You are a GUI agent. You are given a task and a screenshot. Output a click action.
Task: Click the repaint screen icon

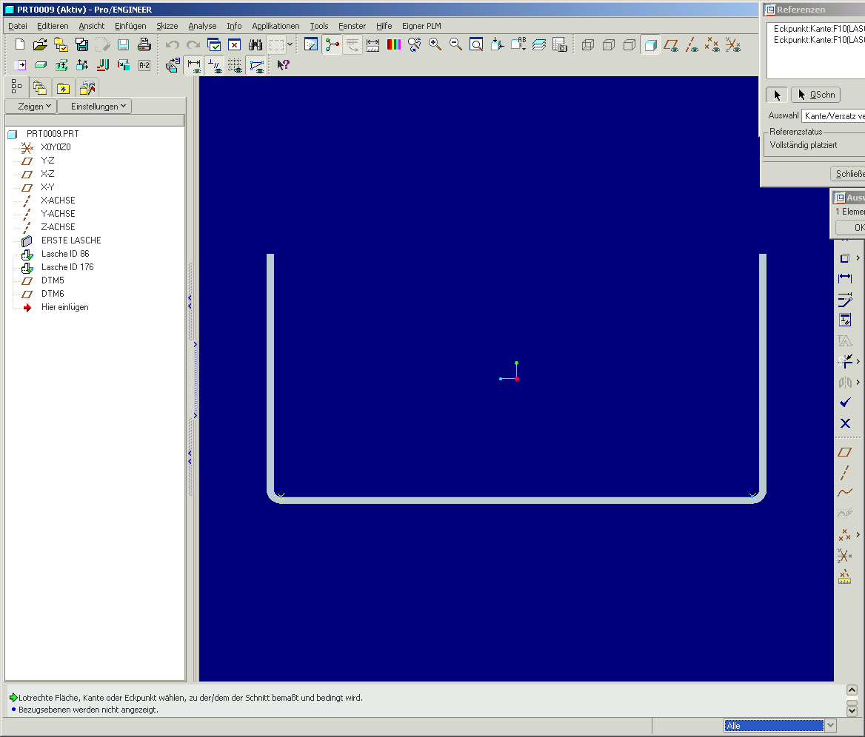(x=311, y=44)
